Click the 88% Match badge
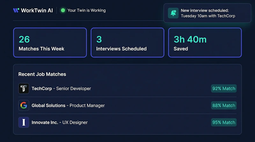The width and height of the screenshot is (255, 142). tap(224, 105)
